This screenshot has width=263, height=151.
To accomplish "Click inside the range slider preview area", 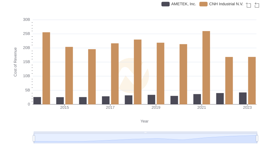I will coord(145,139).
